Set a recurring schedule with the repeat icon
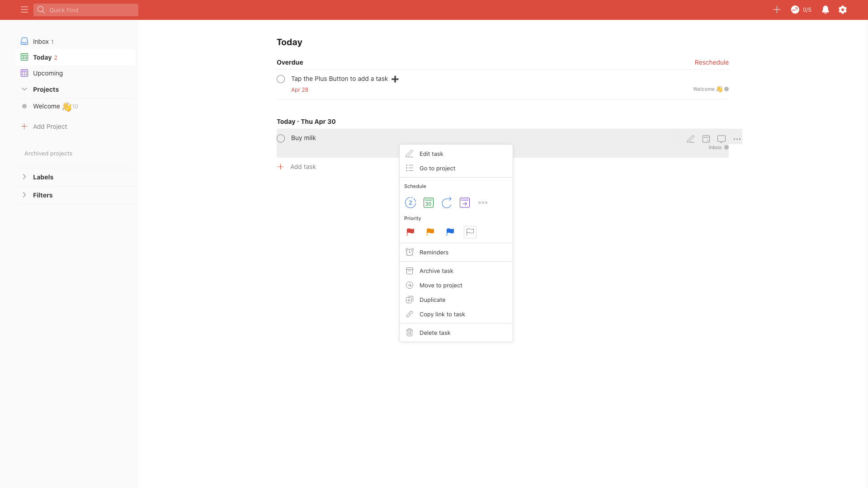 pos(446,202)
